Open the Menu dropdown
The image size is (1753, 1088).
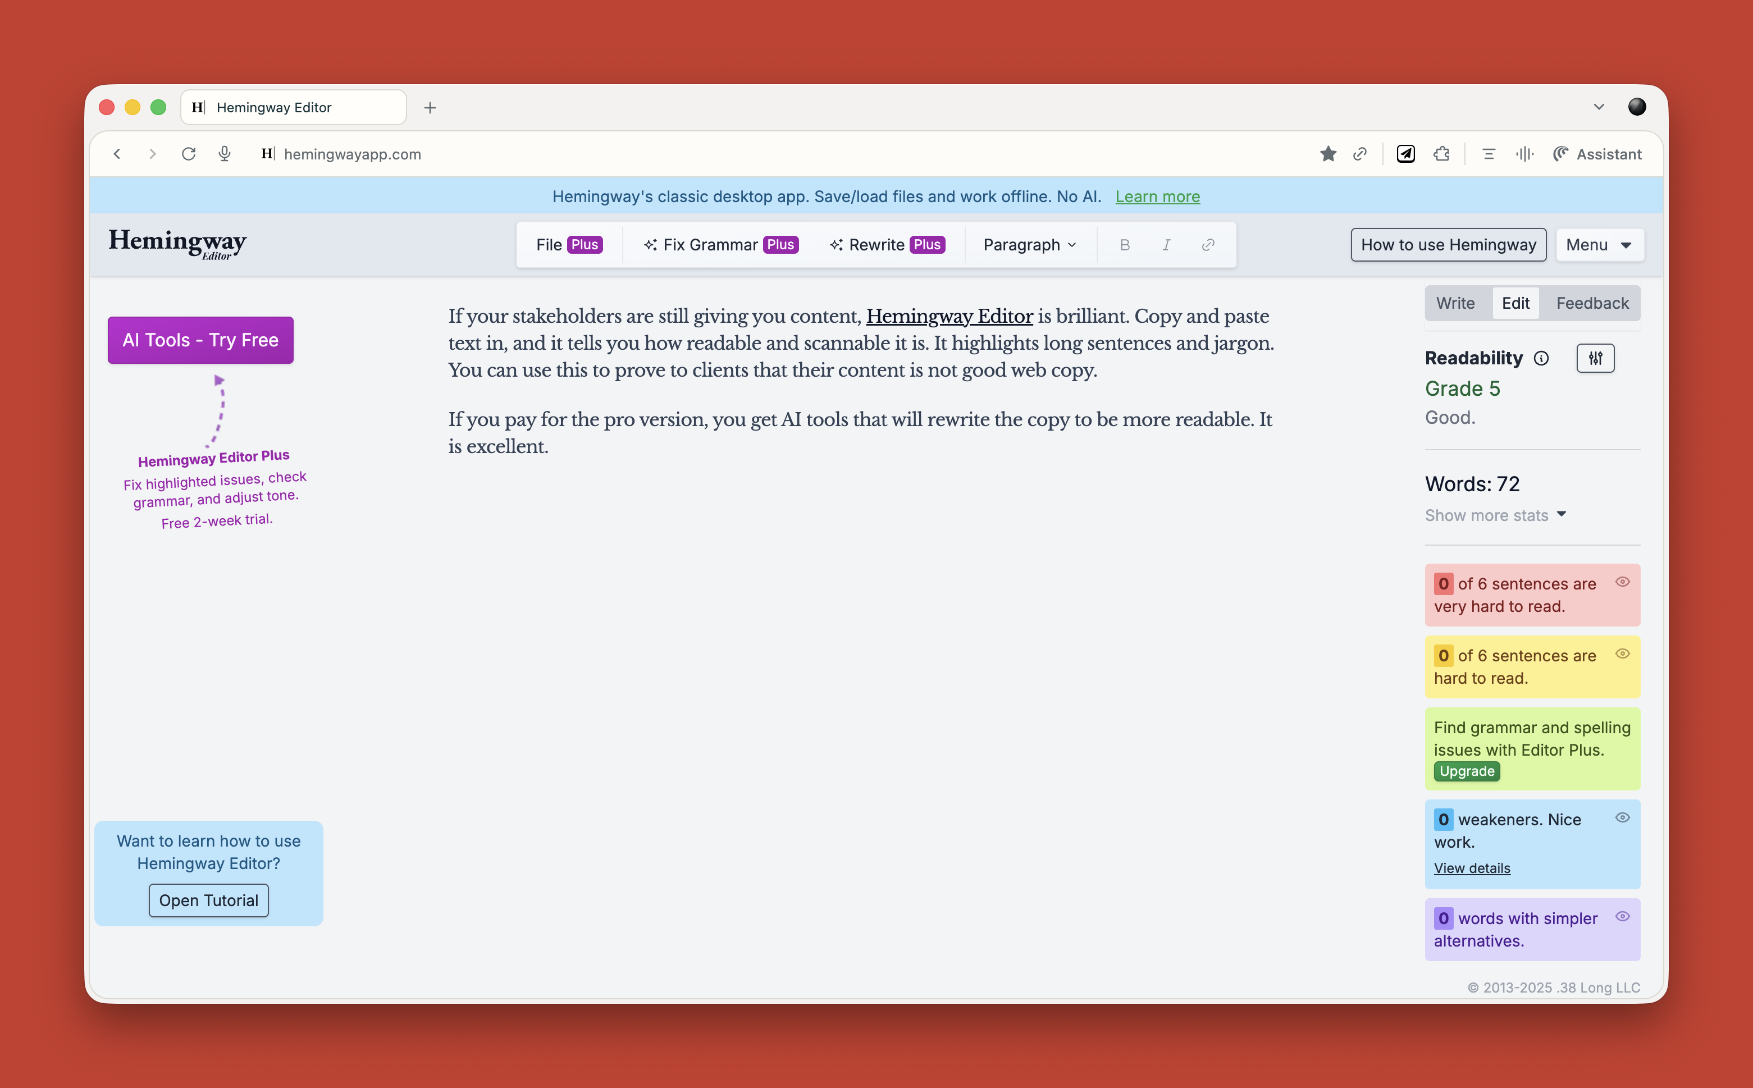pyautogui.click(x=1599, y=245)
